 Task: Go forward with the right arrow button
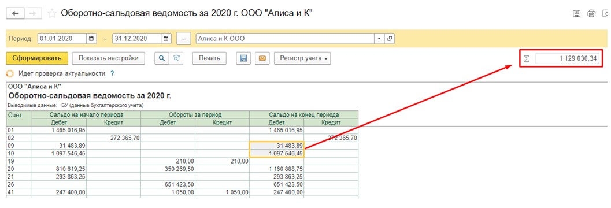[x=34, y=13]
